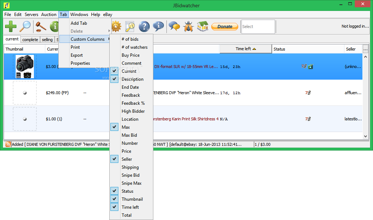Enable the Buy Price column
Image resolution: width=373 pixels, height=220 pixels.
click(x=131, y=55)
